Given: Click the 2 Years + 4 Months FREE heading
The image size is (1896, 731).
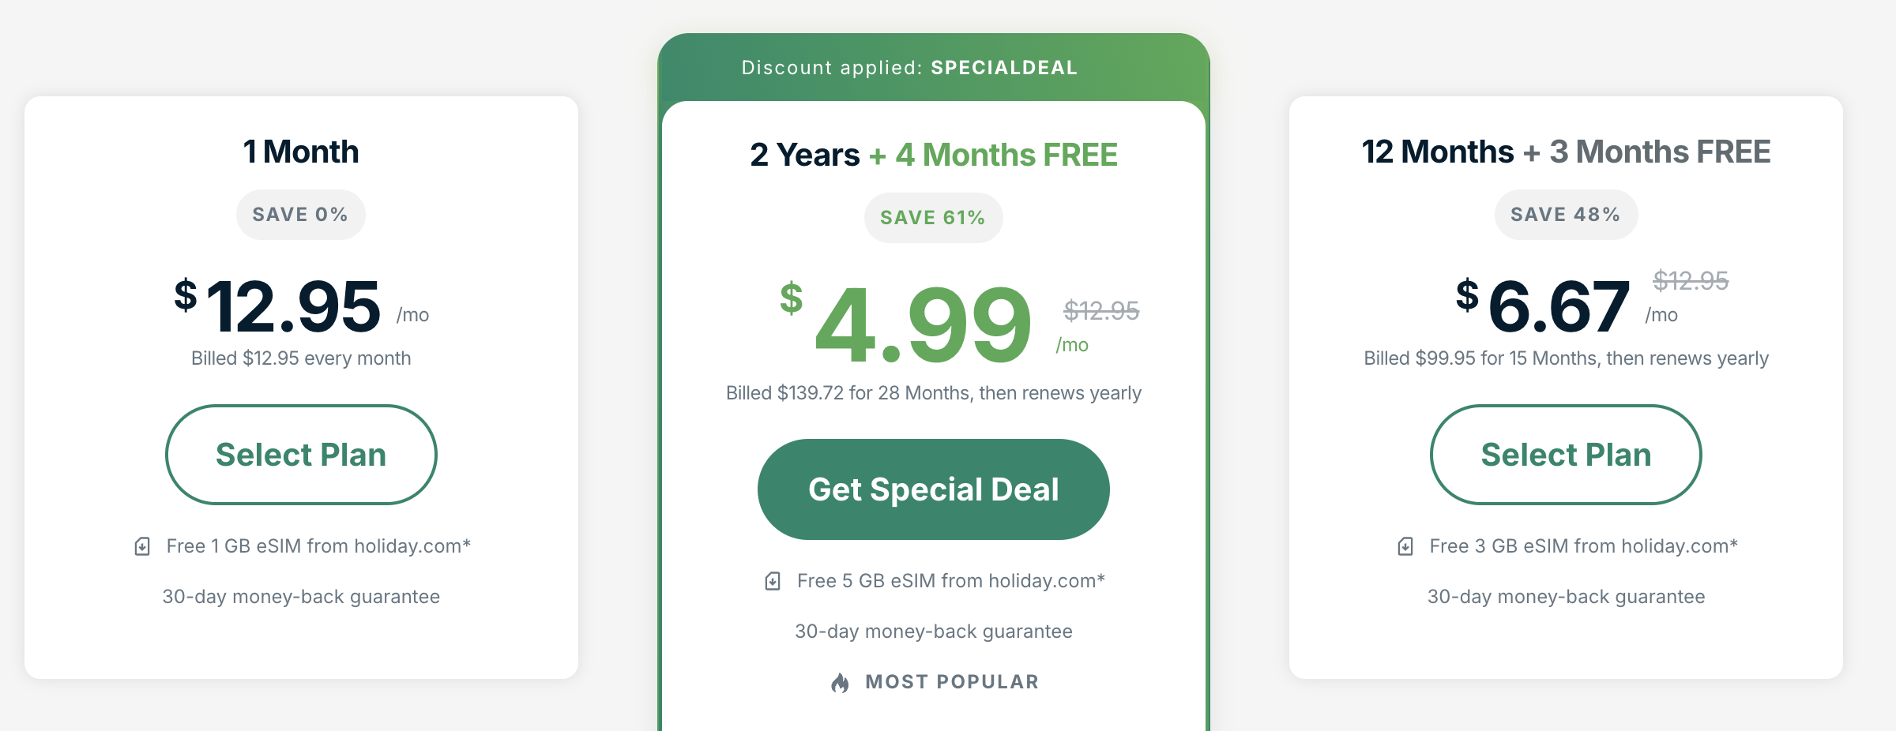Looking at the screenshot, I should [933, 155].
